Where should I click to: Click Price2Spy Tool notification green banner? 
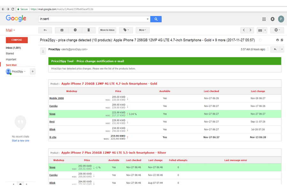[x=165, y=61]
